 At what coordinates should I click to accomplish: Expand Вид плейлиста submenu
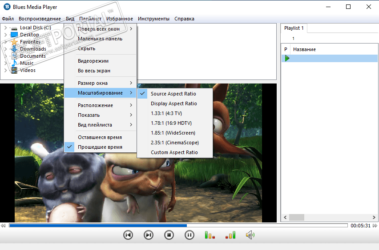point(100,125)
